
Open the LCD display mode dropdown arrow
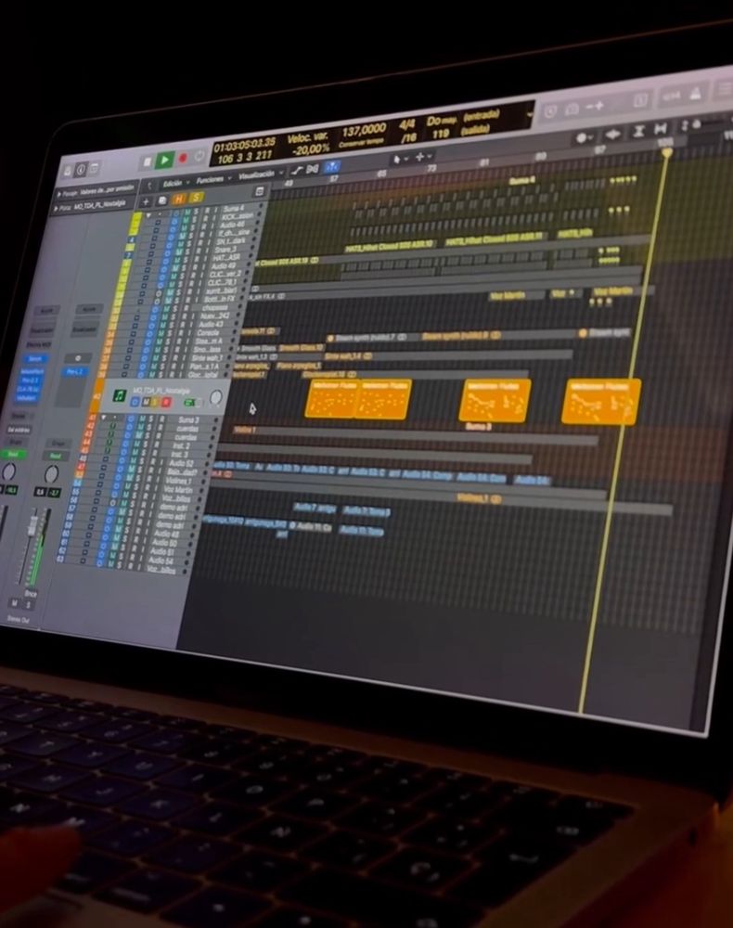pyautogui.click(x=530, y=113)
